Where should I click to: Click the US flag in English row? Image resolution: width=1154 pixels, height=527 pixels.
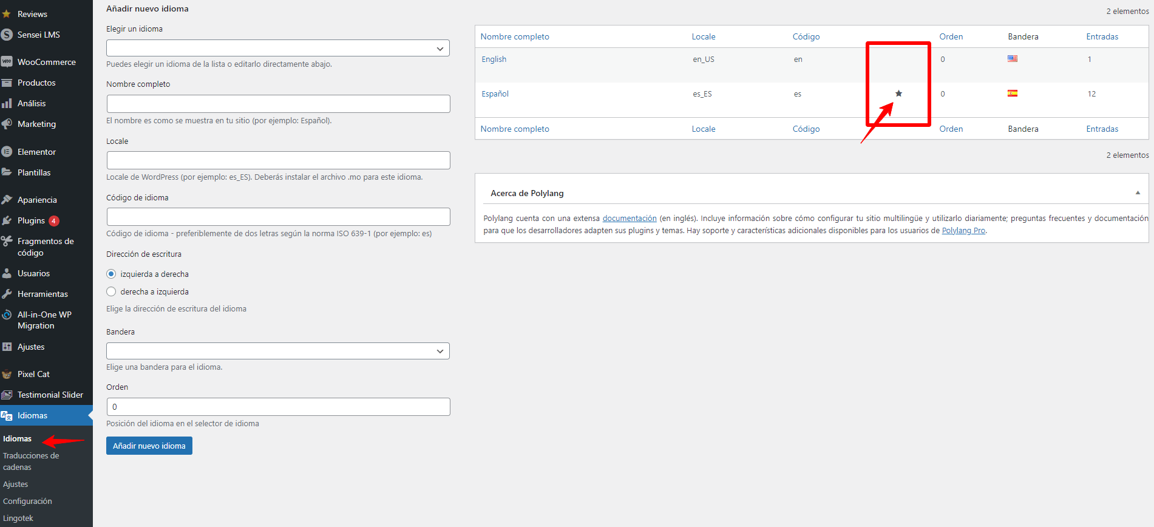(1013, 59)
